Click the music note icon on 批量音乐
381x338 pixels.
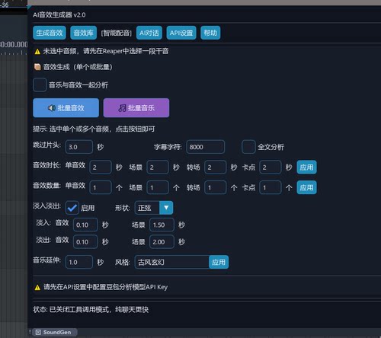[122, 108]
